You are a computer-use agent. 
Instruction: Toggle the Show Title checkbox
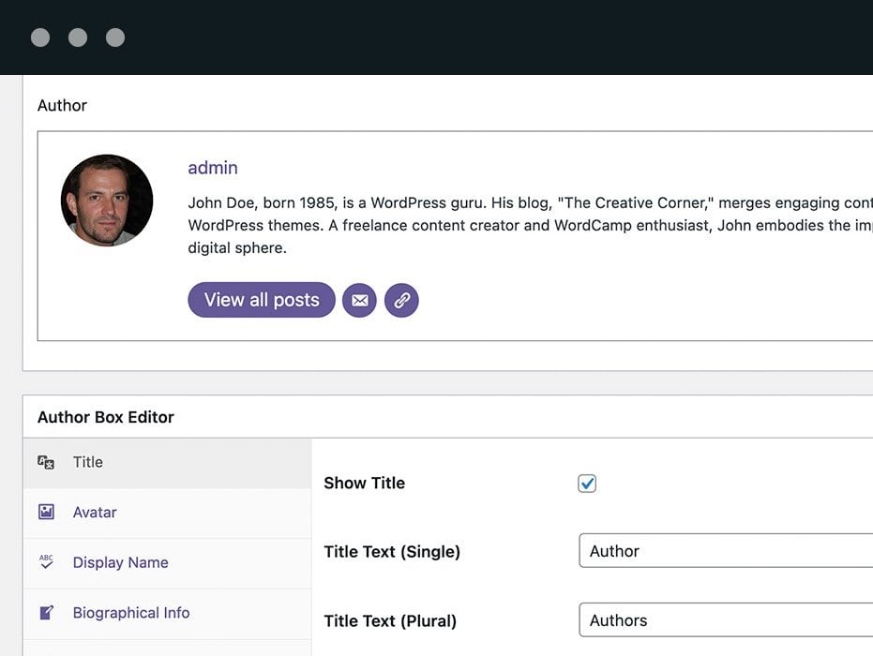click(586, 483)
